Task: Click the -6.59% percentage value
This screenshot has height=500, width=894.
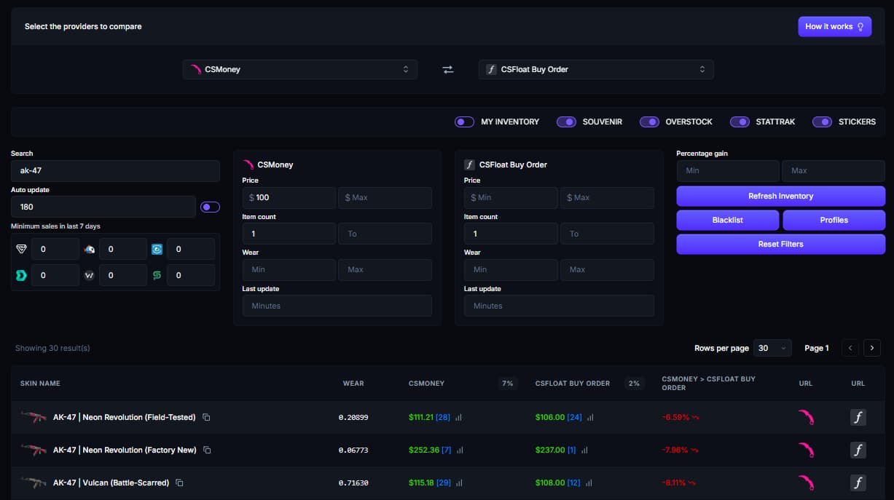Action: pyautogui.click(x=675, y=418)
